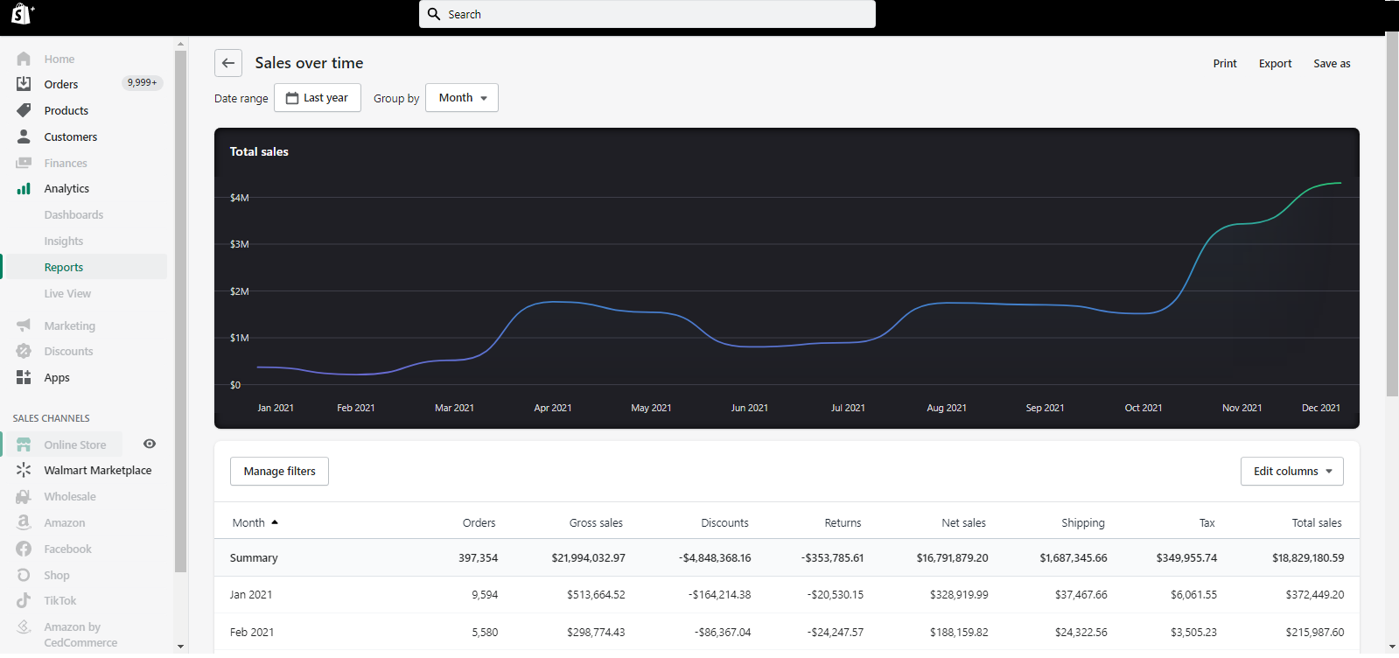Open the Edit columns dropdown
This screenshot has height=658, width=1399.
(x=1291, y=471)
